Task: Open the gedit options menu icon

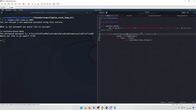Action: click(x=188, y=13)
